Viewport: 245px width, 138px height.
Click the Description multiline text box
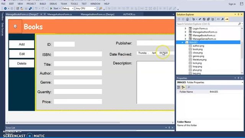[x=155, y=82]
